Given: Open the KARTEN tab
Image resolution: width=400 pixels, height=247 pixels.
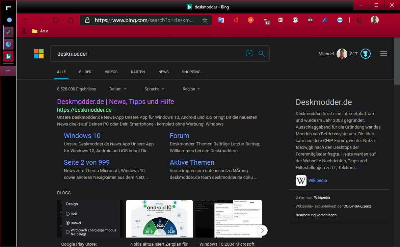Looking at the screenshot, I should (x=138, y=72).
